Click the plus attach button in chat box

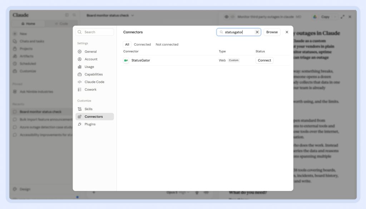(x=94, y=193)
